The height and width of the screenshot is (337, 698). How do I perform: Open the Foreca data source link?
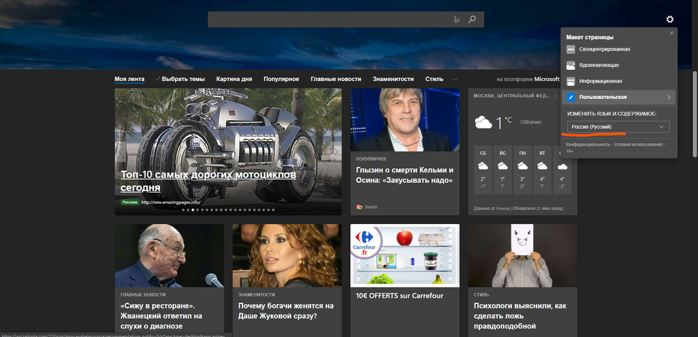[x=502, y=208]
